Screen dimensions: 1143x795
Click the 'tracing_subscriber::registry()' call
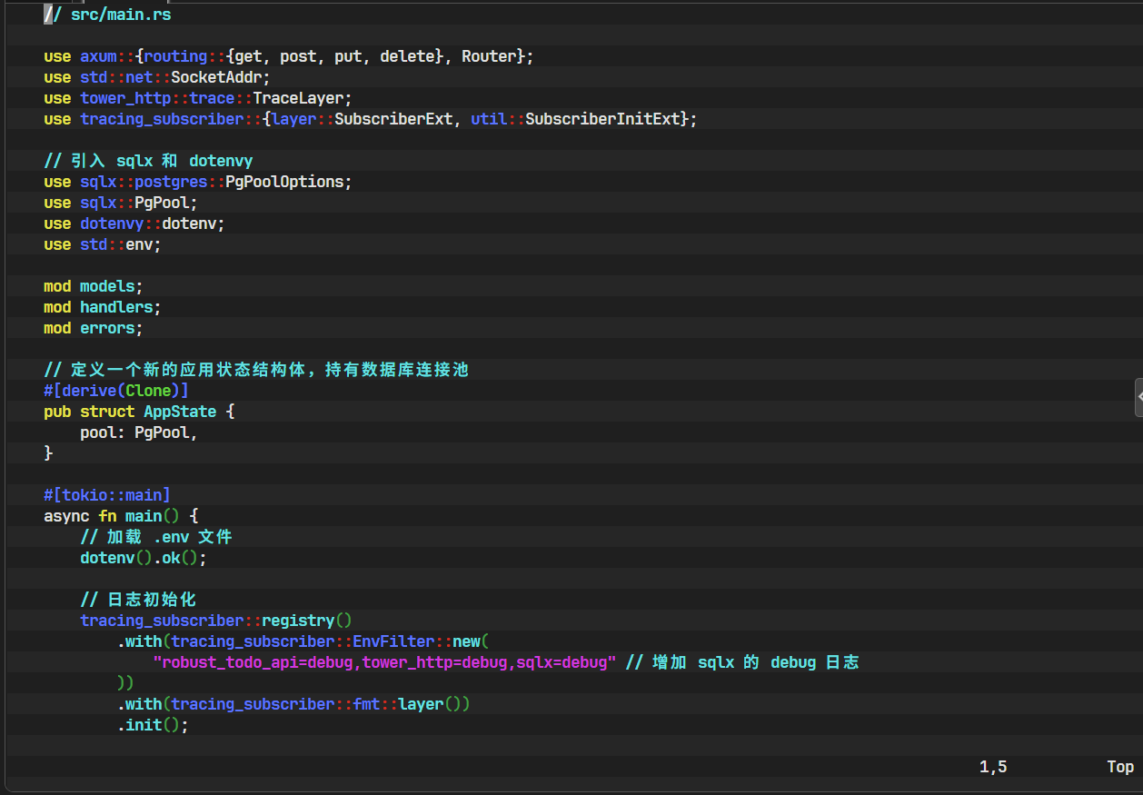pyautogui.click(x=216, y=621)
